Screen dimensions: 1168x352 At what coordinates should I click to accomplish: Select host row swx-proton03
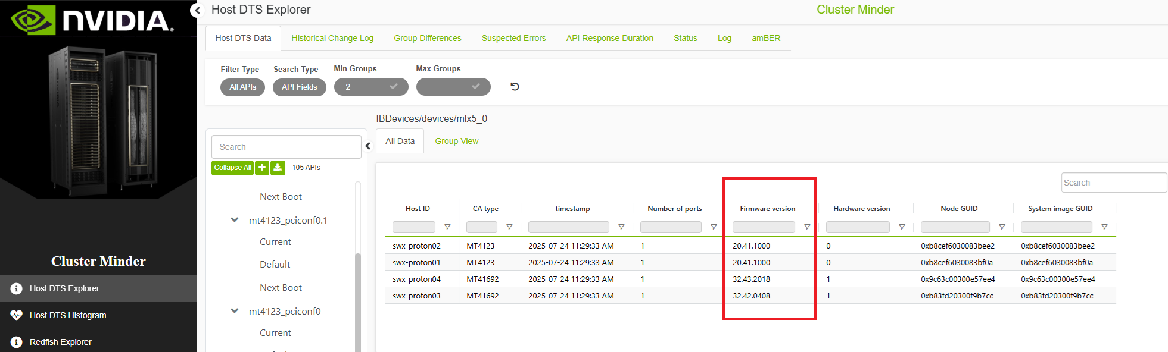pos(750,296)
